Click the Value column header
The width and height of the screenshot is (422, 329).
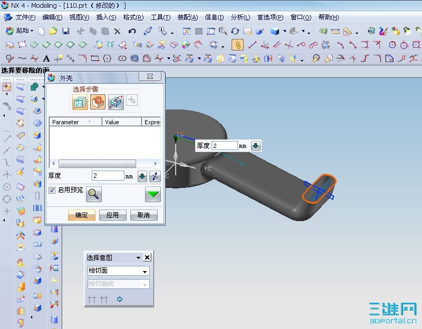[122, 122]
